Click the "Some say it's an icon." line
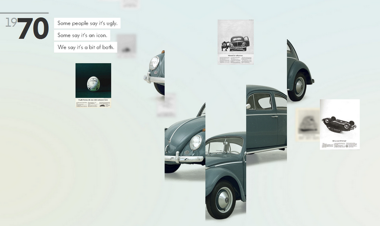This screenshot has width=380, height=226. [82, 35]
